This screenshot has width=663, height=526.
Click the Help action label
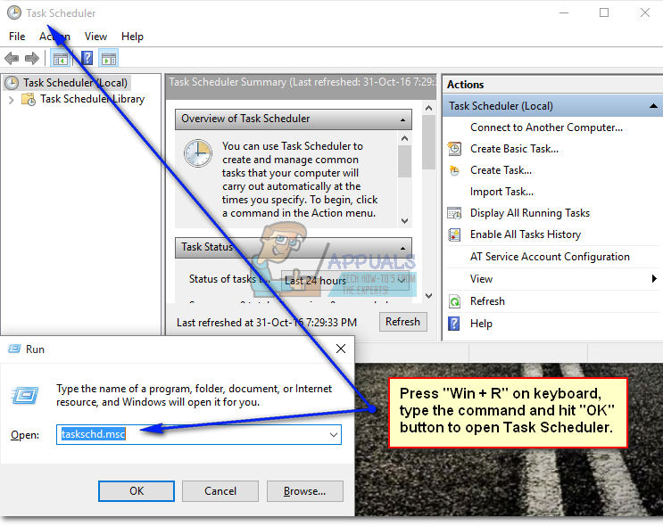tap(481, 324)
